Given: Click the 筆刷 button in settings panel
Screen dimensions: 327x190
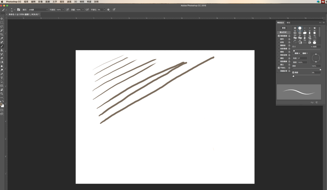Looking at the screenshot, I should click(284, 28).
